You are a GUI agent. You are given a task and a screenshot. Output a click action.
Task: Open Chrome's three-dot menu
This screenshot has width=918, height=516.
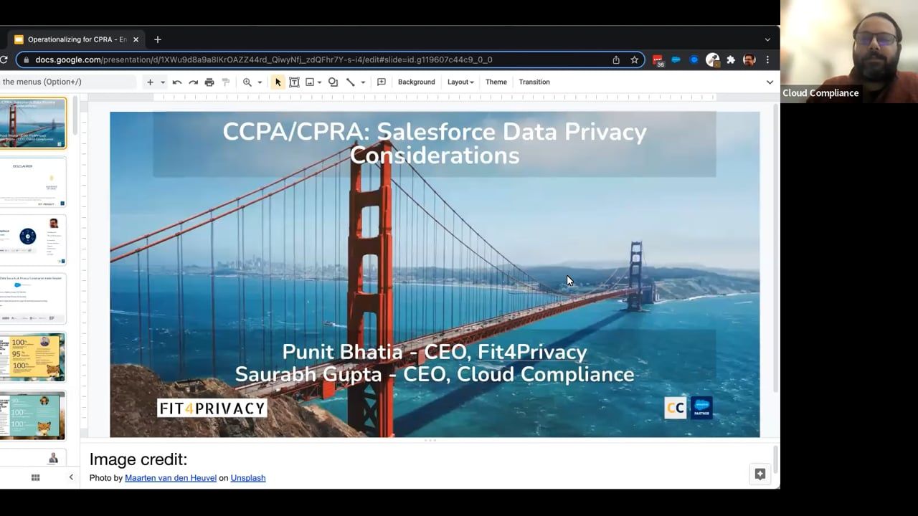tap(768, 59)
